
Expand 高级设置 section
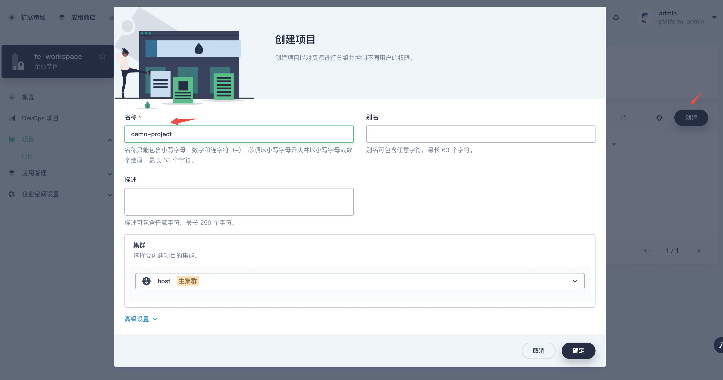pyautogui.click(x=141, y=319)
